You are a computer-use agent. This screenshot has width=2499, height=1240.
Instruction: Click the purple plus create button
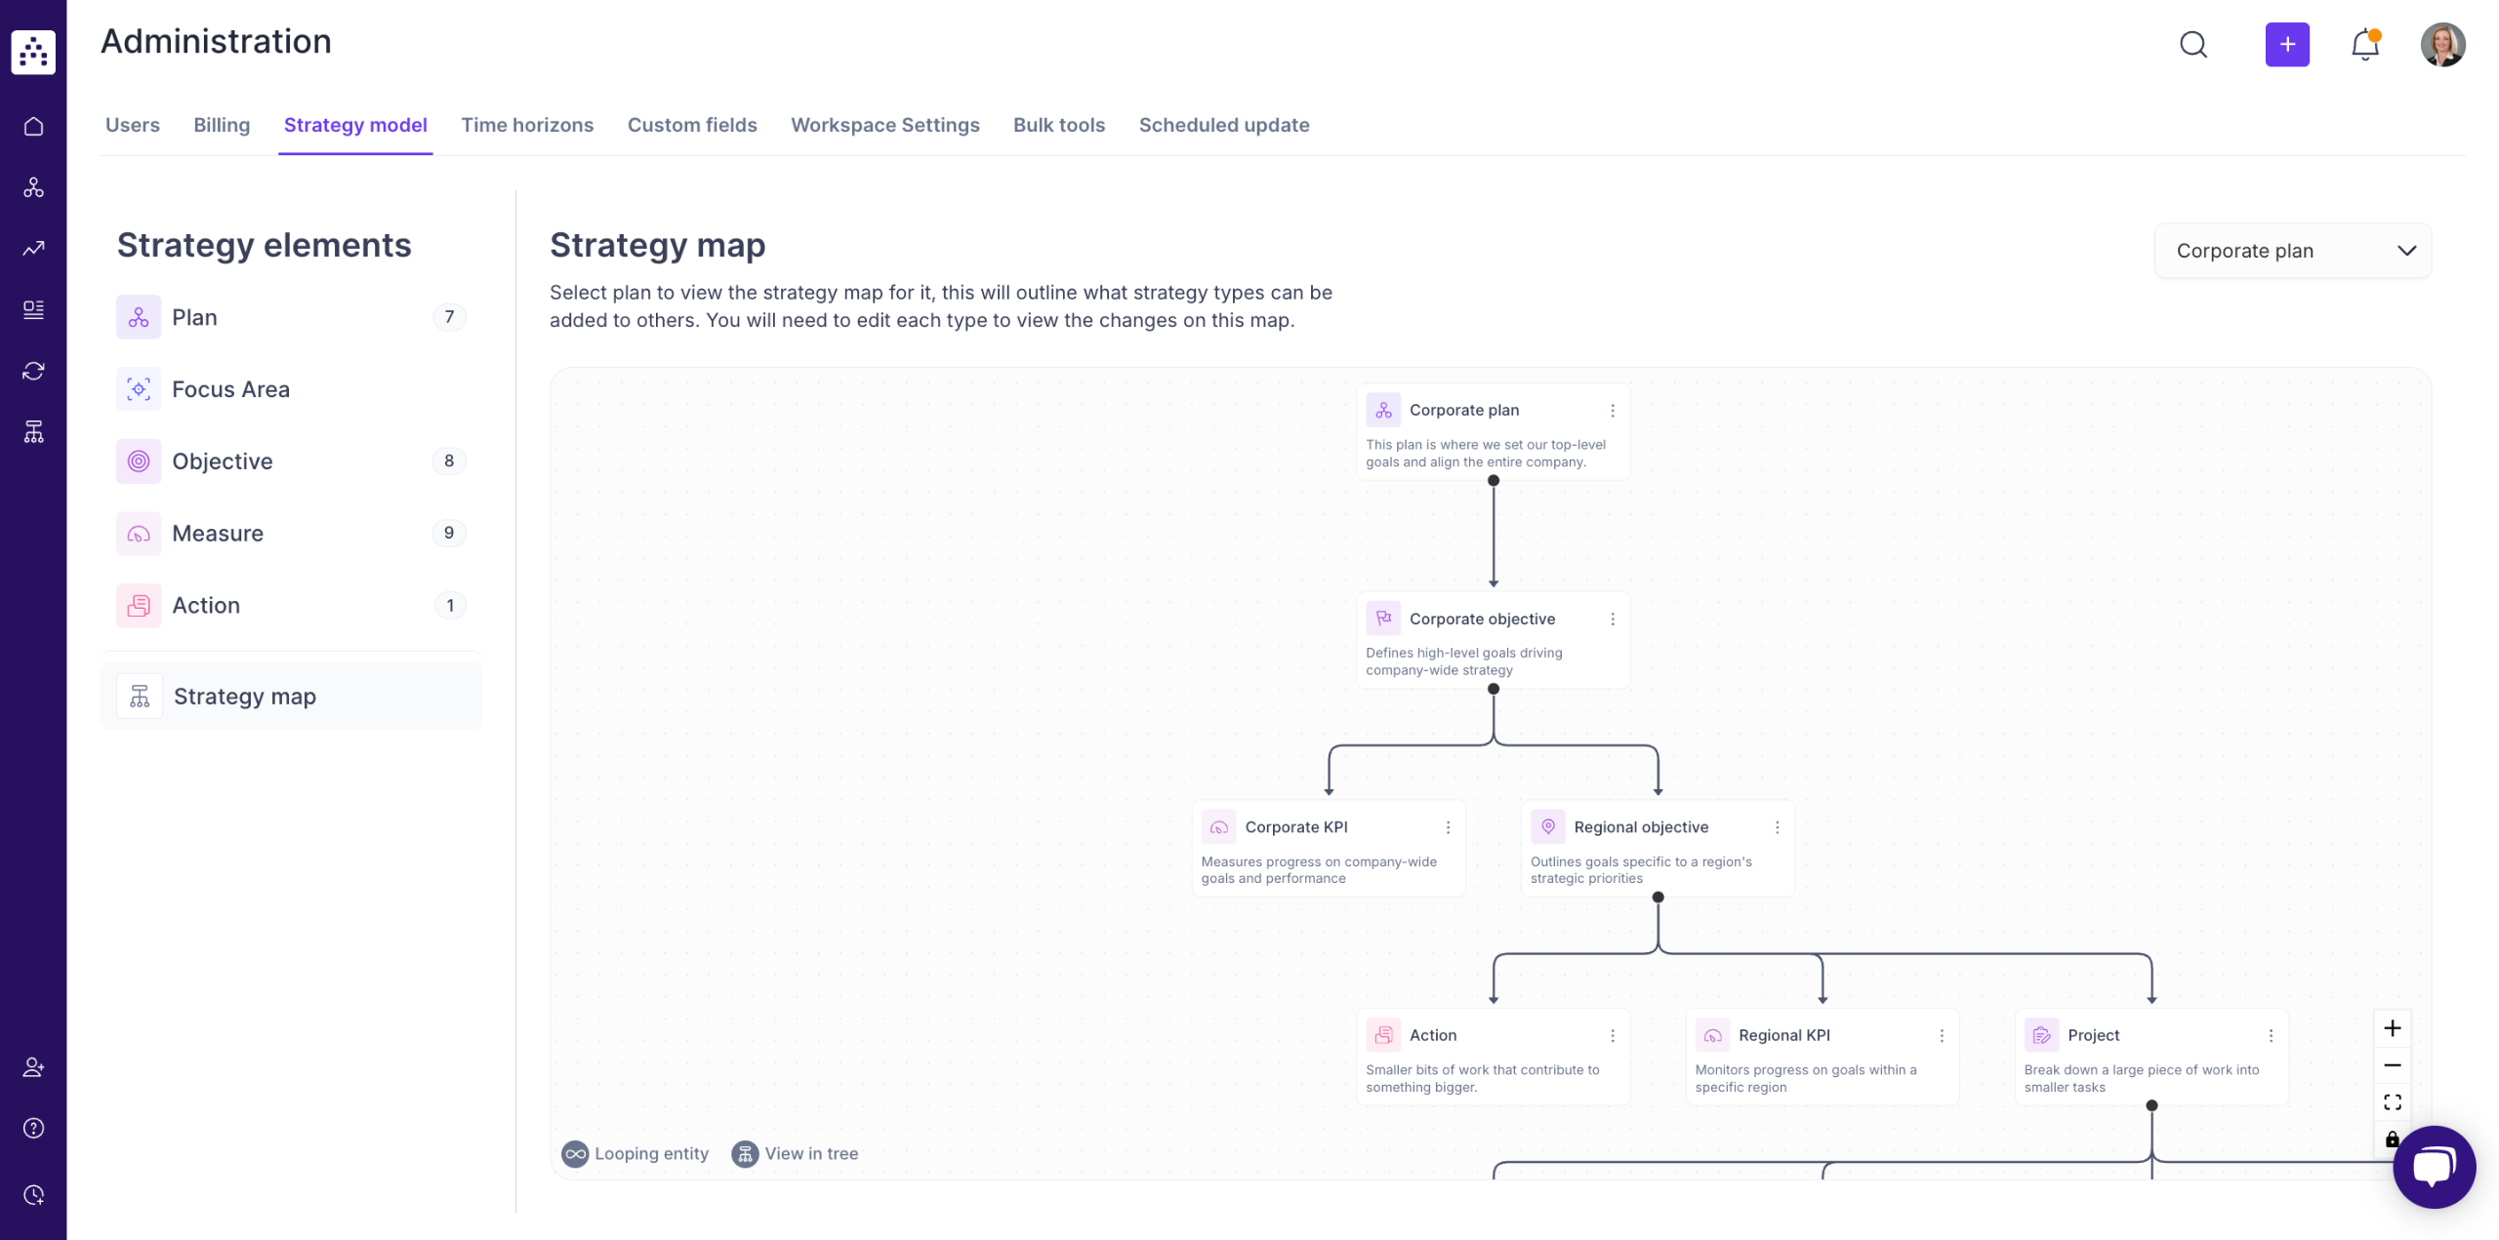click(2286, 45)
